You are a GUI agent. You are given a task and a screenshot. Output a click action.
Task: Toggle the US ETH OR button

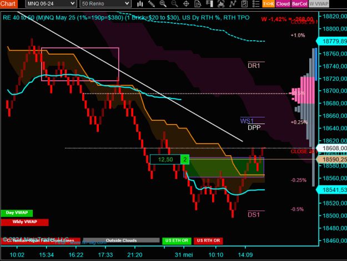[x=177, y=241]
